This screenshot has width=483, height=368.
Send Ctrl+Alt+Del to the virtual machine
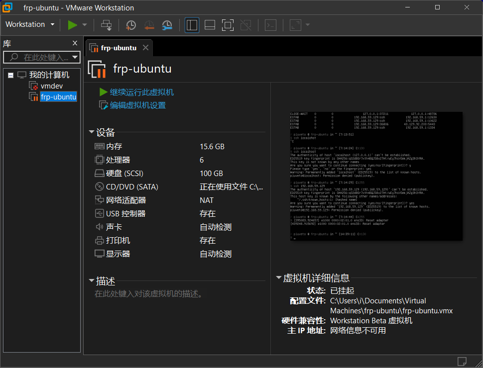tap(107, 25)
